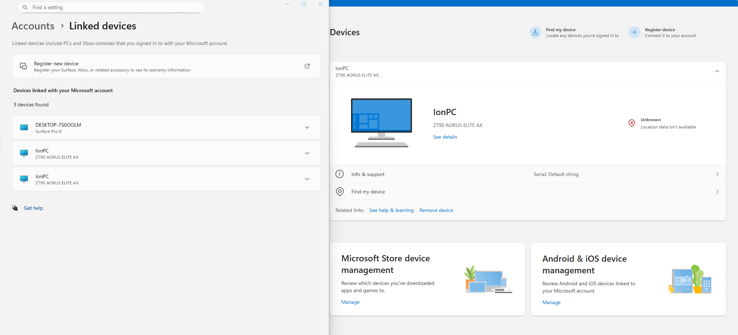Click the Info & support info icon

[339, 174]
